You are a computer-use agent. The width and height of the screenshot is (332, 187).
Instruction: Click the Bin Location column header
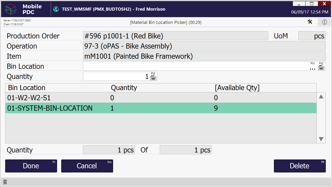(x=27, y=88)
